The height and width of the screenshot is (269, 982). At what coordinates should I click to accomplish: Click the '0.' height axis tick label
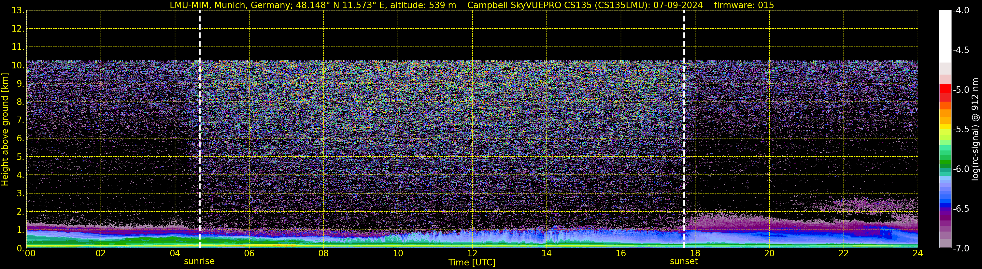(x=21, y=248)
